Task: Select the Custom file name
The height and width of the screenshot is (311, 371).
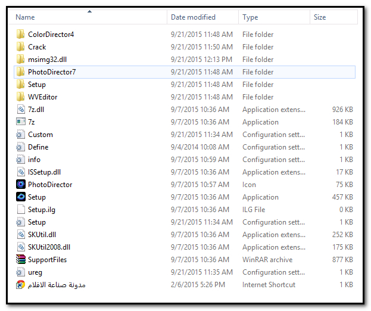Action: (x=40, y=135)
